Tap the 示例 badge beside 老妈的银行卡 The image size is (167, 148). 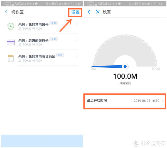[53, 39]
